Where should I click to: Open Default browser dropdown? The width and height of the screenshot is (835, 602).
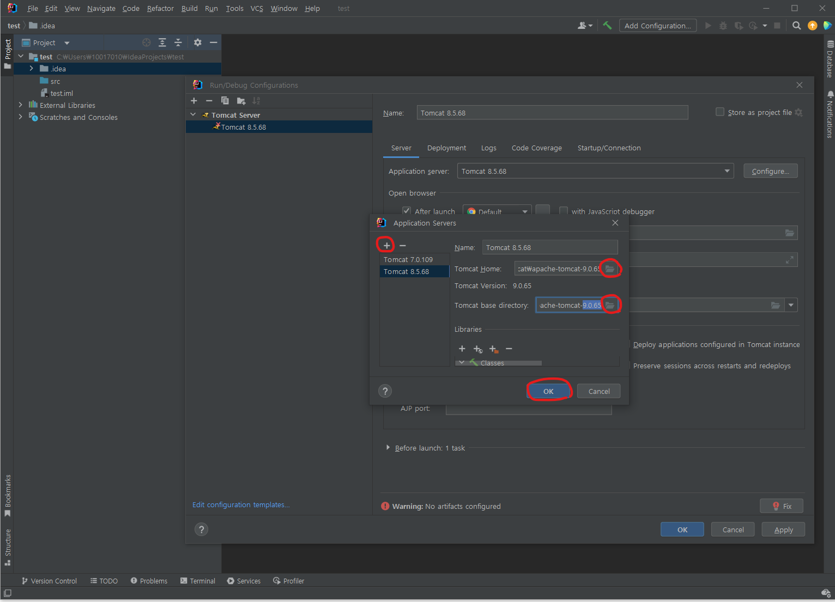497,211
